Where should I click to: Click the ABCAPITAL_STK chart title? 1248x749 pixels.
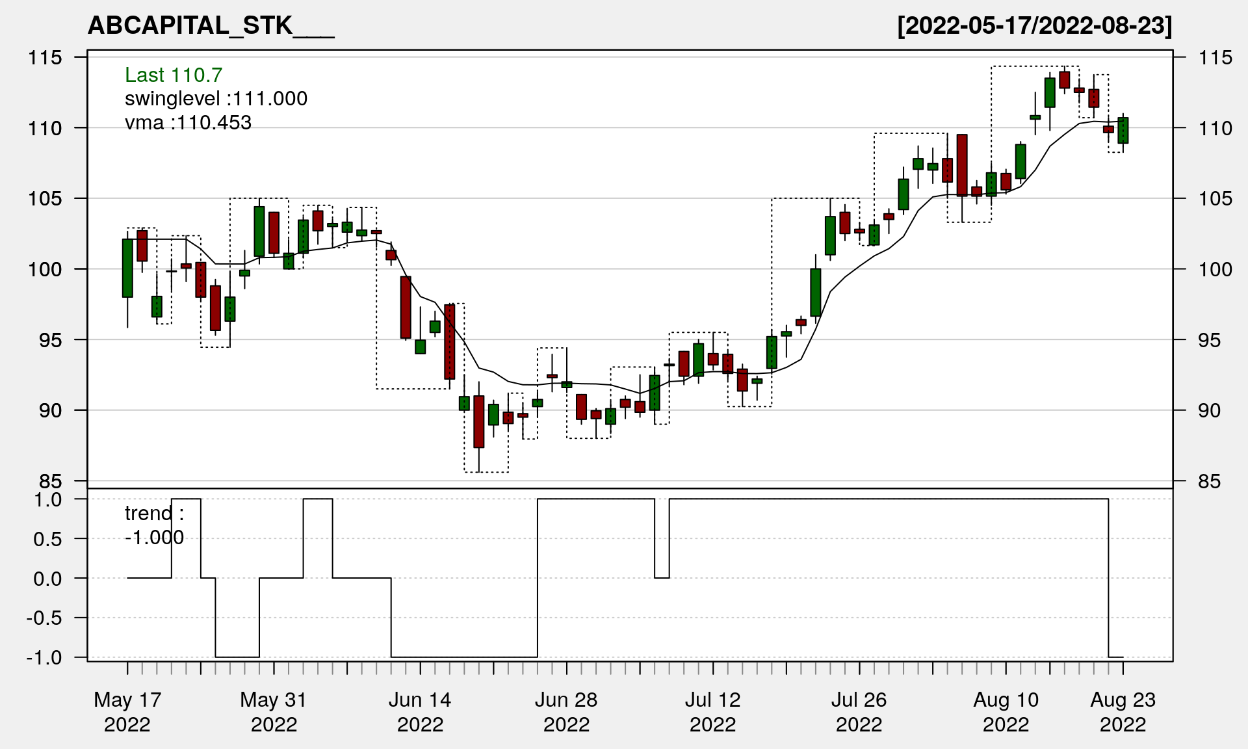pos(211,25)
